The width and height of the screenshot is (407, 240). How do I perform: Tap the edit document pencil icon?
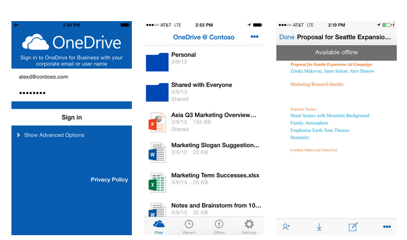click(x=353, y=227)
